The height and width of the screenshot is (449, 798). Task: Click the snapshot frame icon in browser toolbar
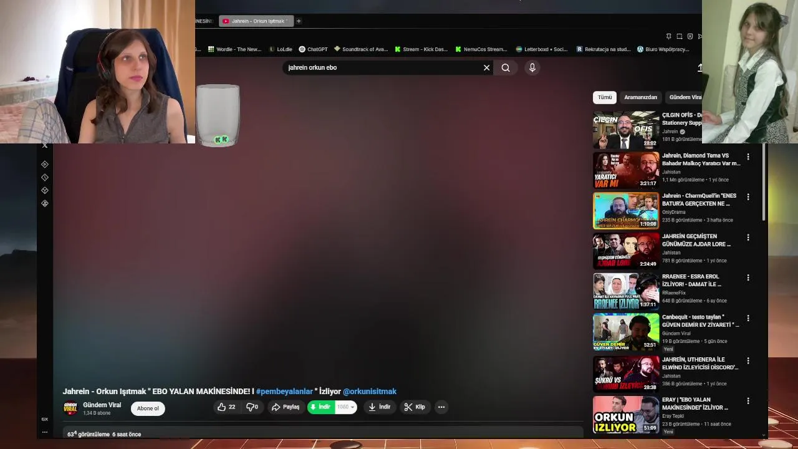680,36
